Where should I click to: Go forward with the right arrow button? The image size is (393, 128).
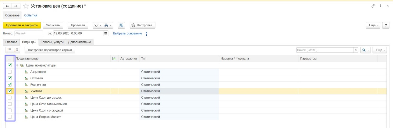[x=15, y=6]
